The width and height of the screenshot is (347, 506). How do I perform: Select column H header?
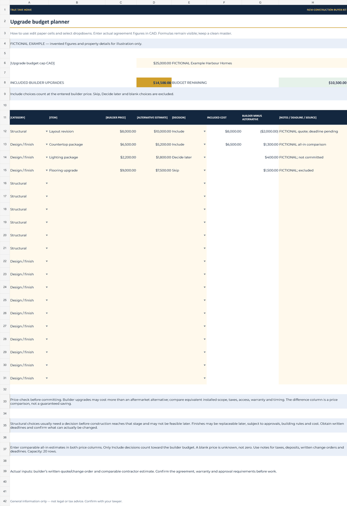(x=313, y=2)
